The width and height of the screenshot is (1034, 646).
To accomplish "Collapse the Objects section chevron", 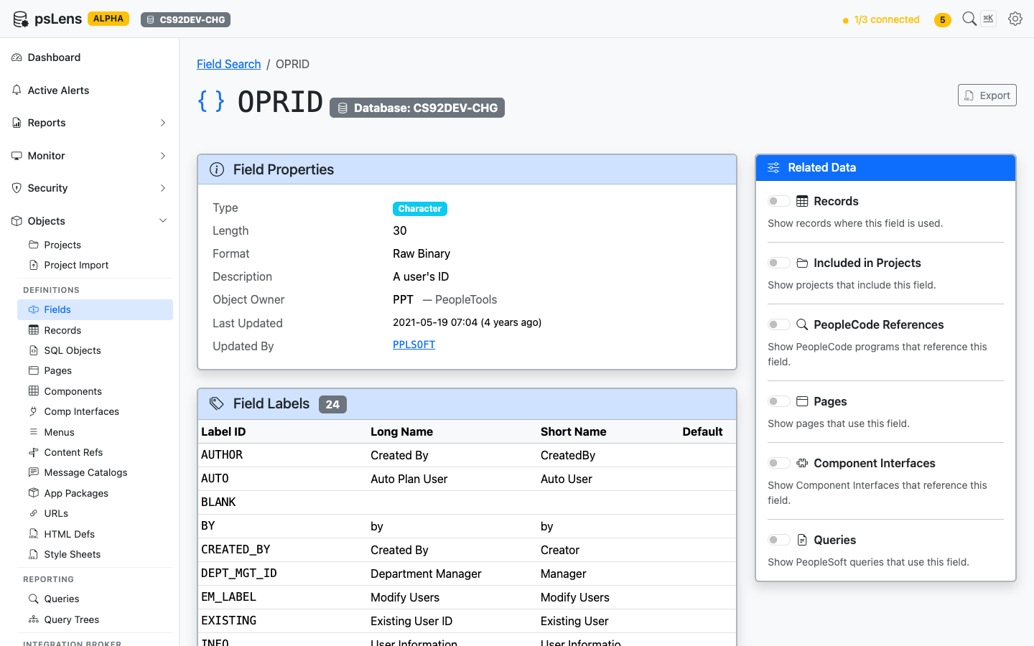I will 163,221.
